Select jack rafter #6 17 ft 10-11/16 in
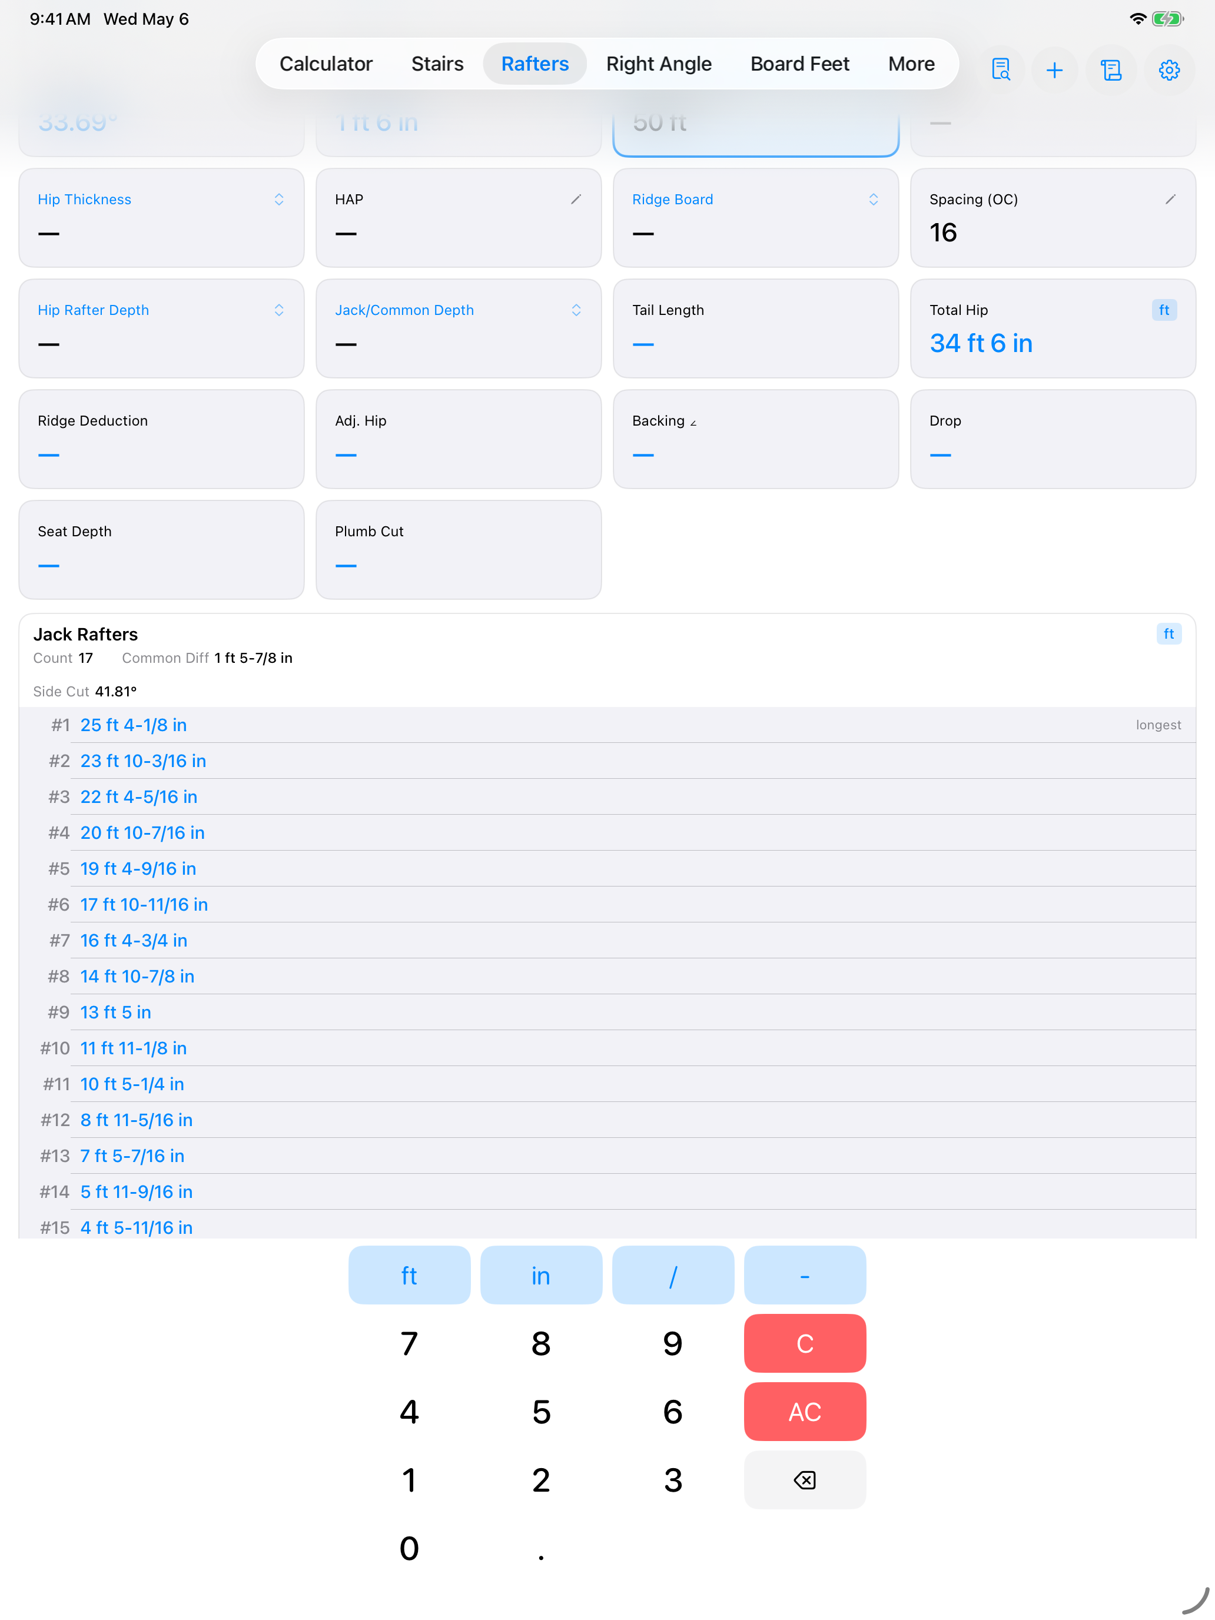The image size is (1215, 1620). click(607, 904)
